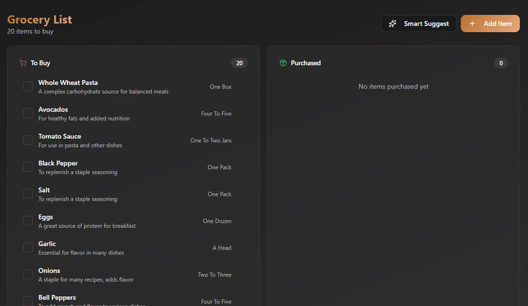528x306 pixels.
Task: Check off the Onions item
Action: click(x=28, y=275)
